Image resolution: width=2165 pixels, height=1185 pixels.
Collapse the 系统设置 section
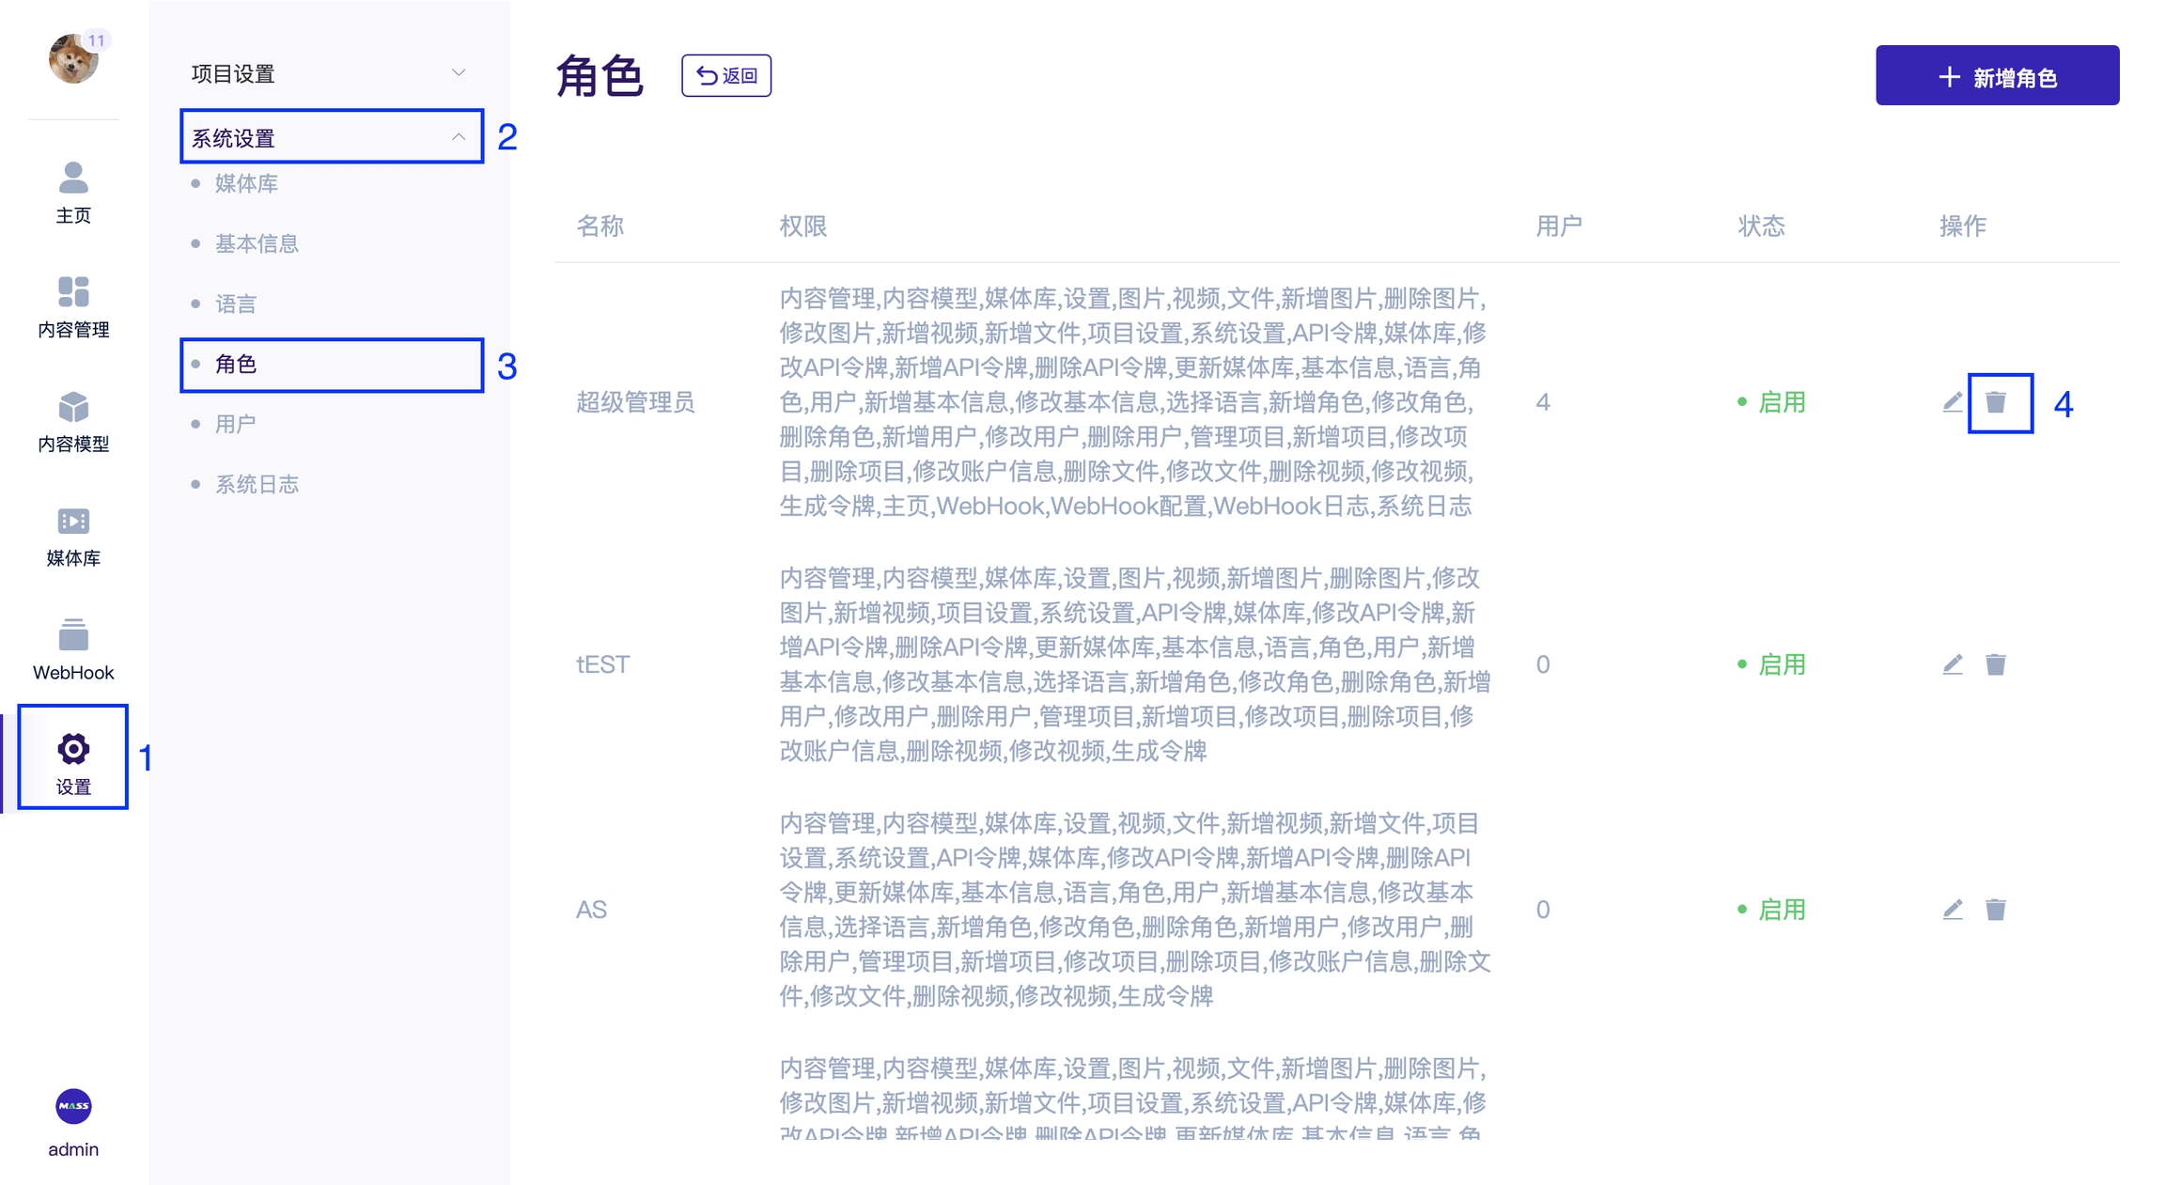[x=459, y=137]
